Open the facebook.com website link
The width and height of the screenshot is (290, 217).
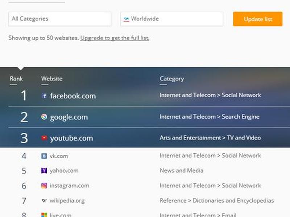click(73, 96)
